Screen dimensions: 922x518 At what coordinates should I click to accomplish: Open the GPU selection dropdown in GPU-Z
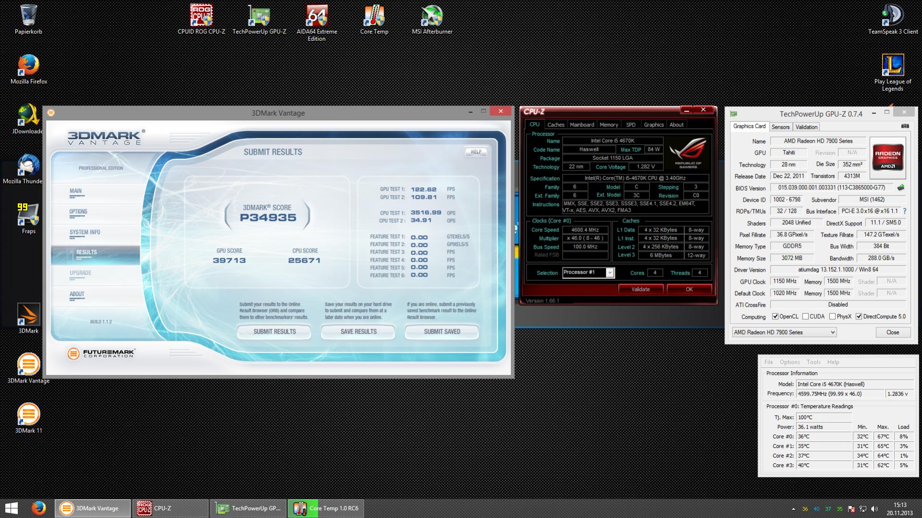(x=784, y=332)
